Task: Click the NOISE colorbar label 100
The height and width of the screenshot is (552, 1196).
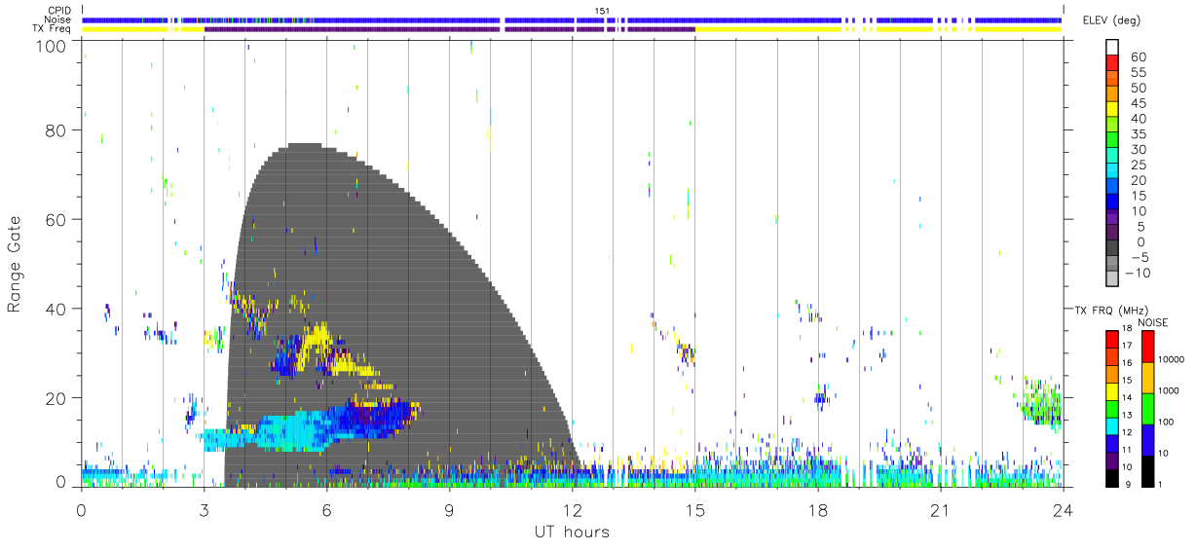Action: 1168,422
